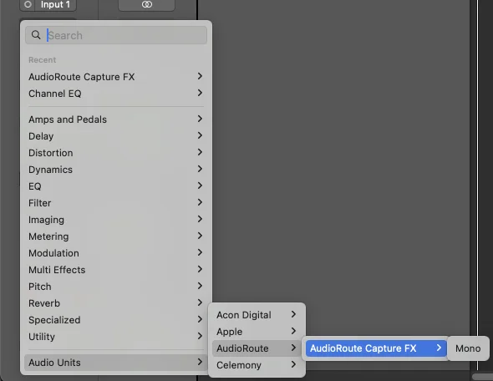493x381 pixels.
Task: Select AudioRoute manufacturer entry
Action: (x=257, y=348)
